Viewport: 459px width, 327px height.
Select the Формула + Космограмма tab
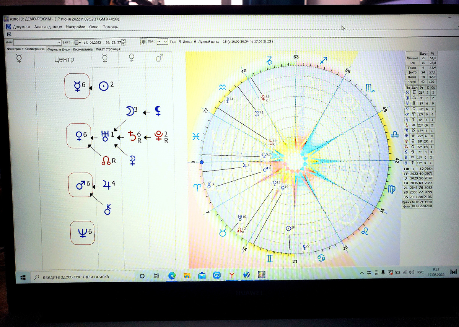(x=26, y=49)
